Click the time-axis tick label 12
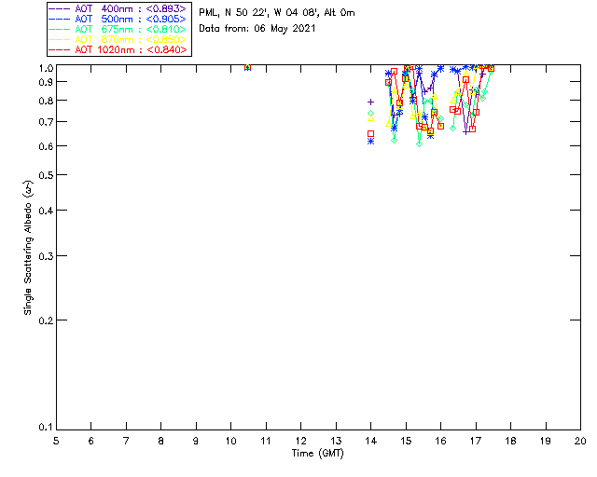The height and width of the screenshot is (477, 597). 300,441
